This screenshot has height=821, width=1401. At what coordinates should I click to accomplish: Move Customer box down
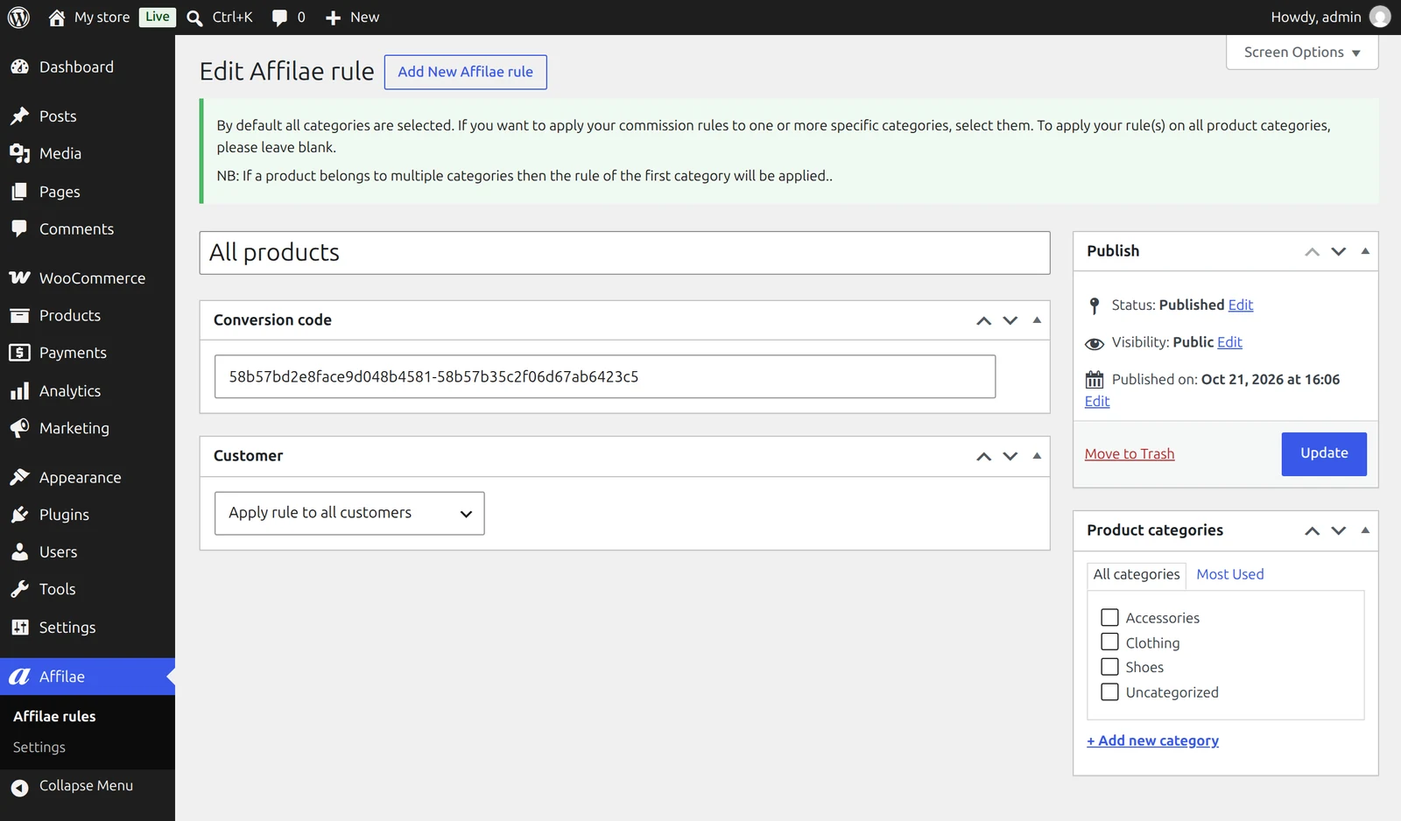point(1010,456)
